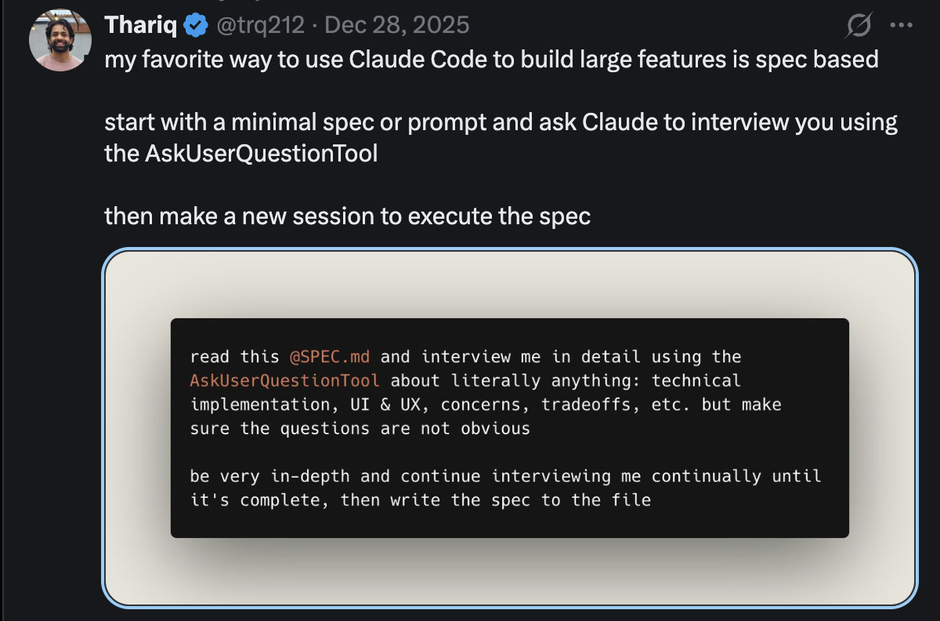This screenshot has height=621, width=940.
Task: Click "start with a minimal spec" tweet line
Action: (501, 123)
